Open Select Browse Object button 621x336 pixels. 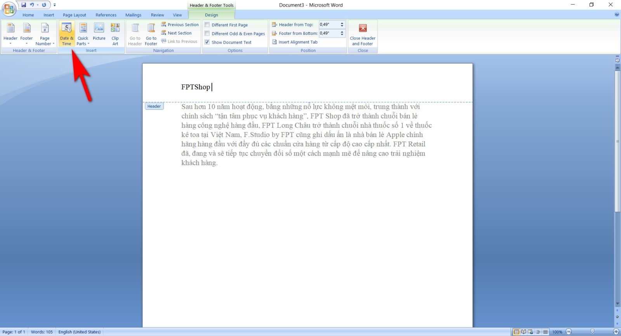coord(617,317)
